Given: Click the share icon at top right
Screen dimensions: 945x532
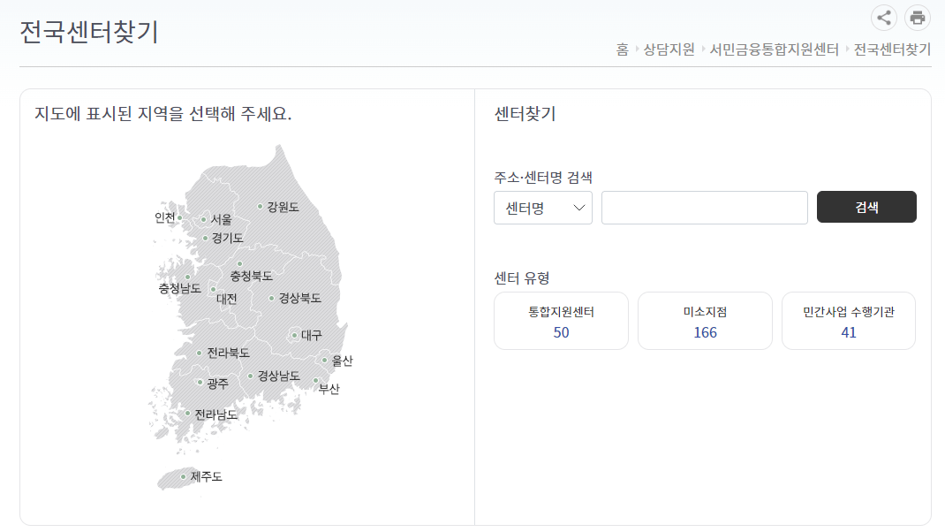Looking at the screenshot, I should pyautogui.click(x=884, y=18).
